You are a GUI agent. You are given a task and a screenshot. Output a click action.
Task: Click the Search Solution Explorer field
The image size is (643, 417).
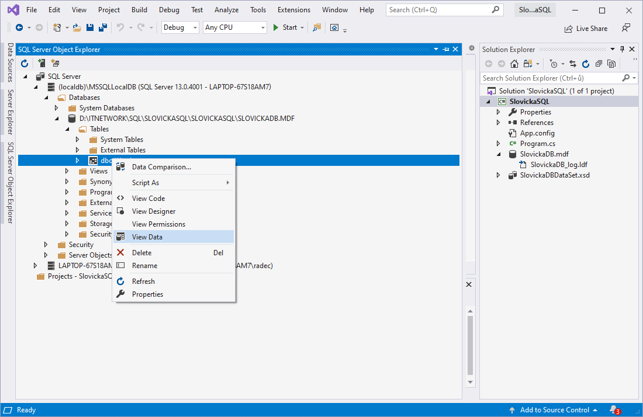[x=559, y=78]
